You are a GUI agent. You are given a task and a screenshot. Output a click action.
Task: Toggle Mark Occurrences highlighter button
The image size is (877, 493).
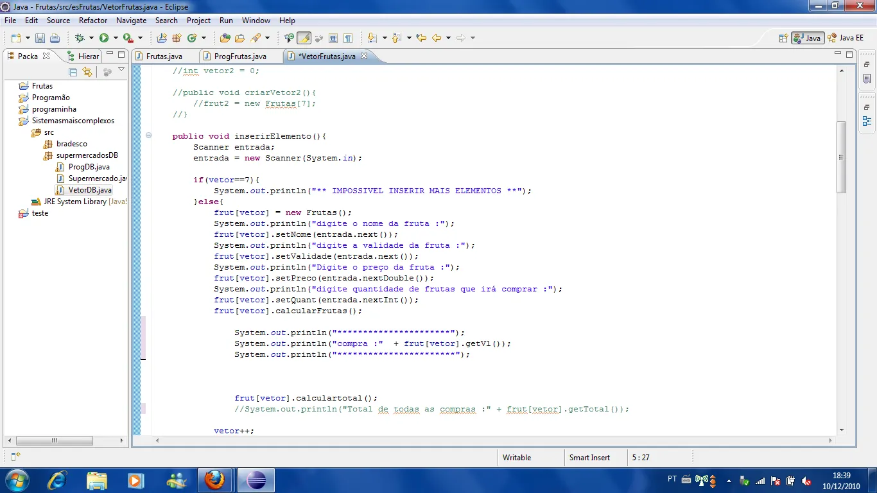click(x=304, y=38)
